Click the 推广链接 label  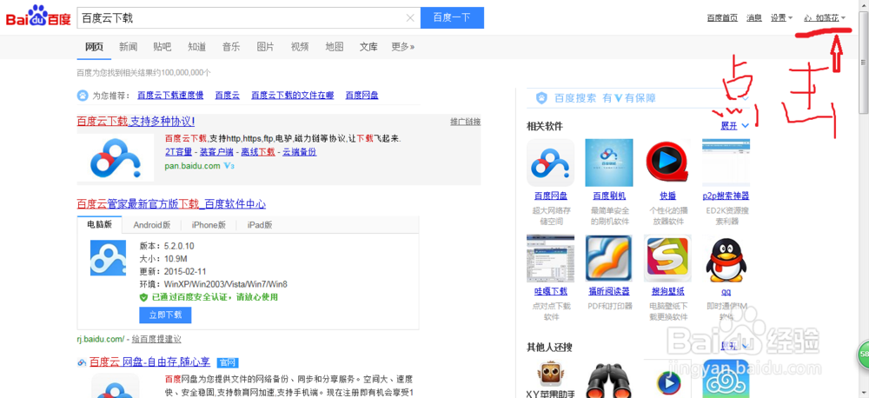[x=466, y=122]
